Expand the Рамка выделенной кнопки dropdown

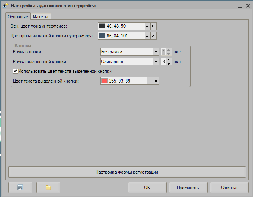156,62
